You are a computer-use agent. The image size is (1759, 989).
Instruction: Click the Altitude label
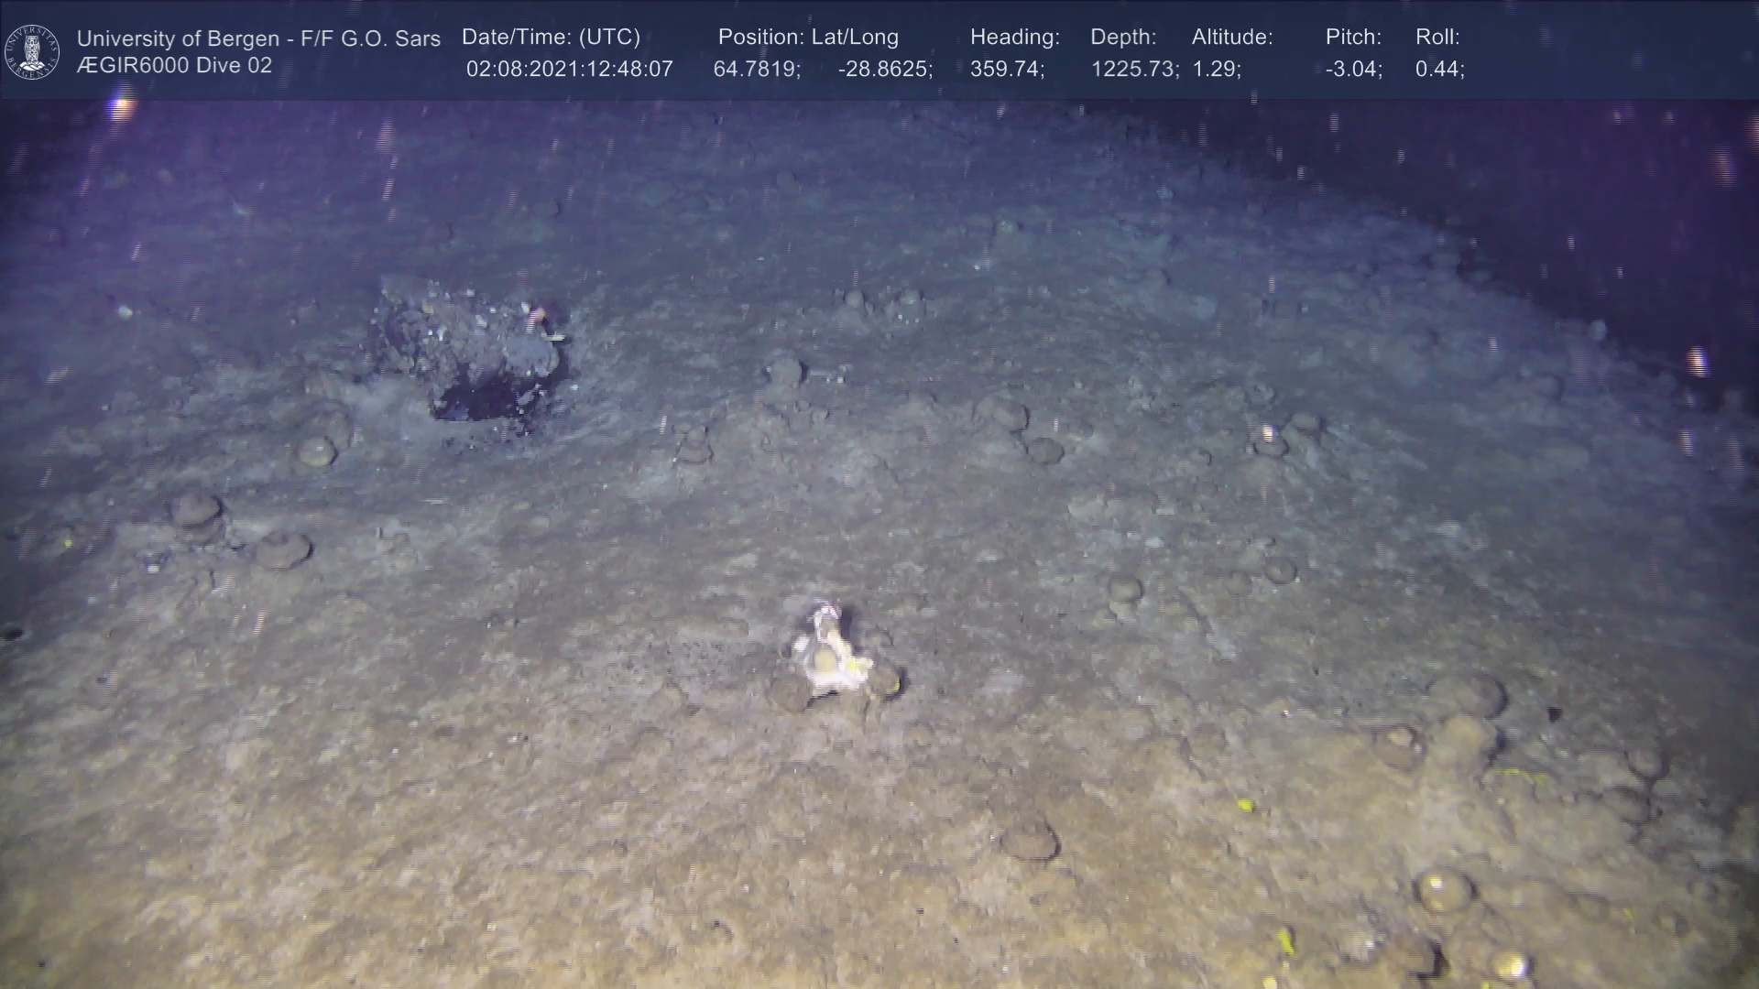coord(1232,38)
